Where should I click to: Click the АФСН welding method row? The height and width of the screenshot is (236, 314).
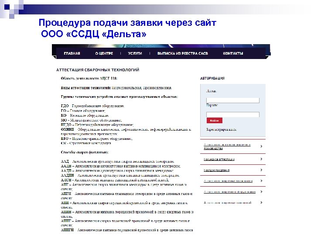pyautogui.click(x=115, y=180)
